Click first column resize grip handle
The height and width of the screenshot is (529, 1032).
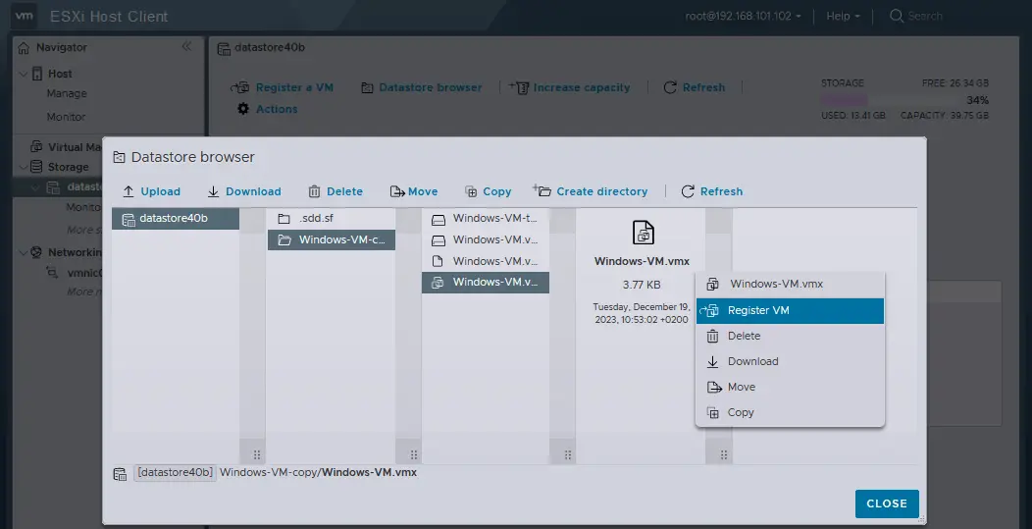[x=257, y=454]
